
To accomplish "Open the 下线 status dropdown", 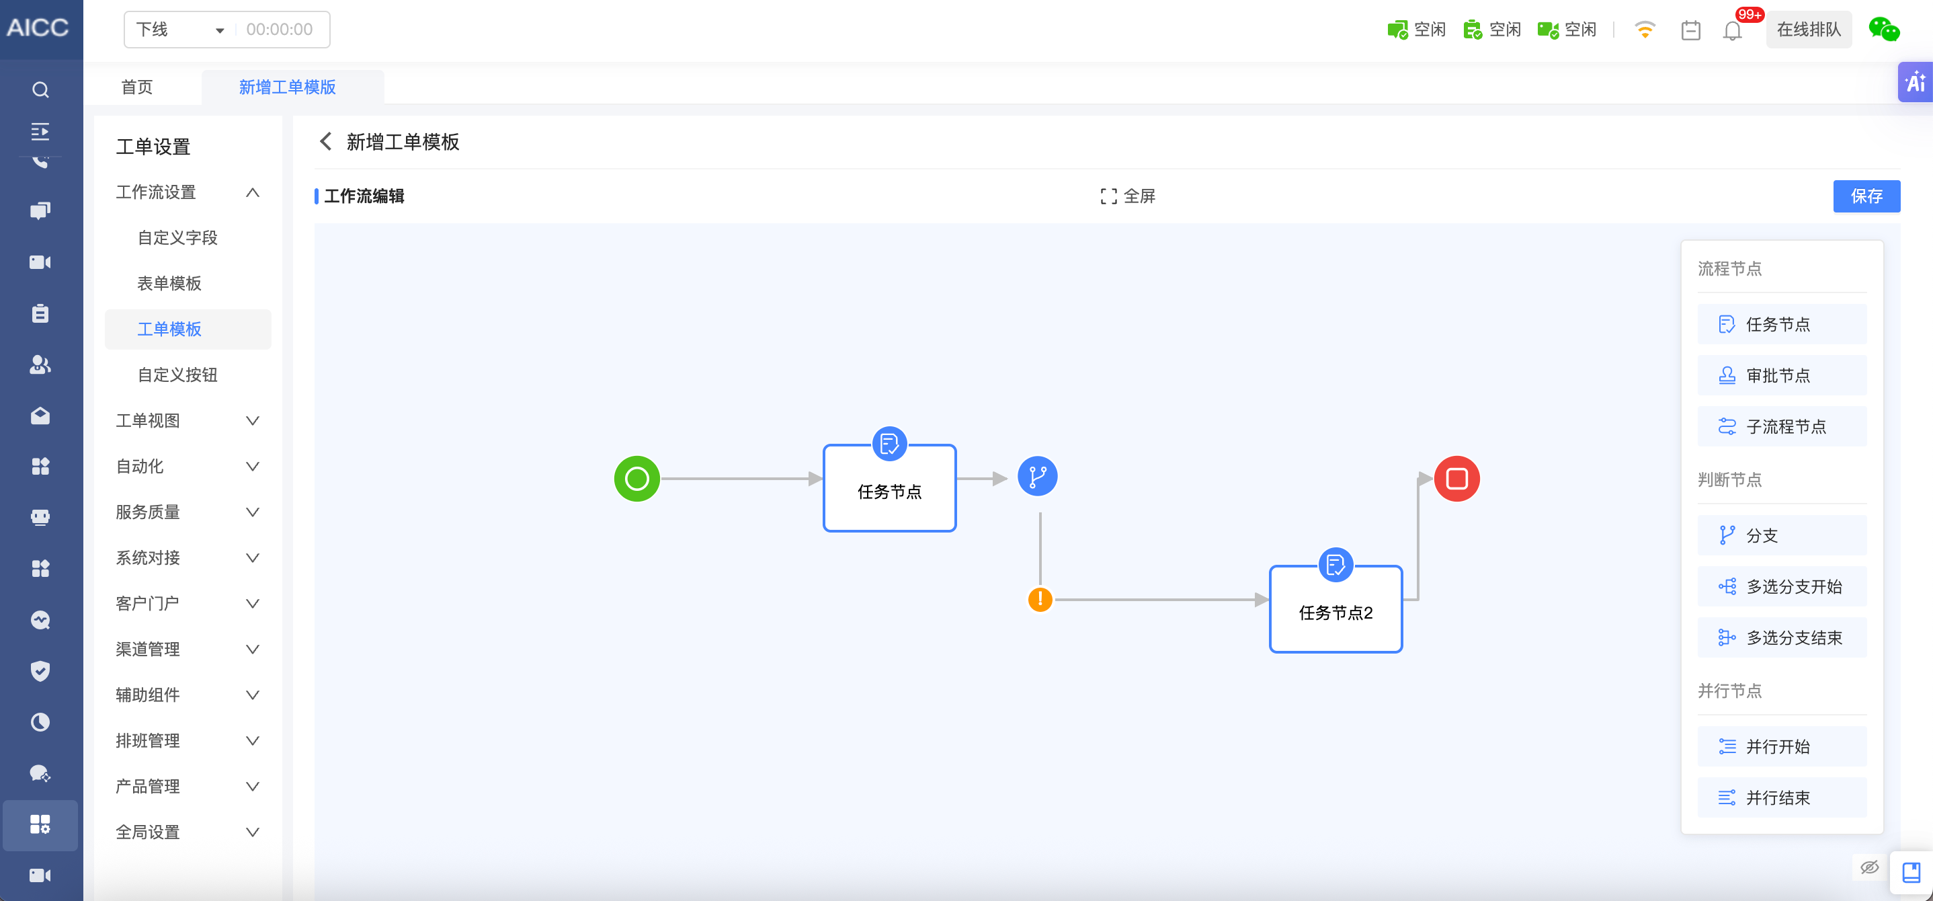I will click(x=180, y=30).
